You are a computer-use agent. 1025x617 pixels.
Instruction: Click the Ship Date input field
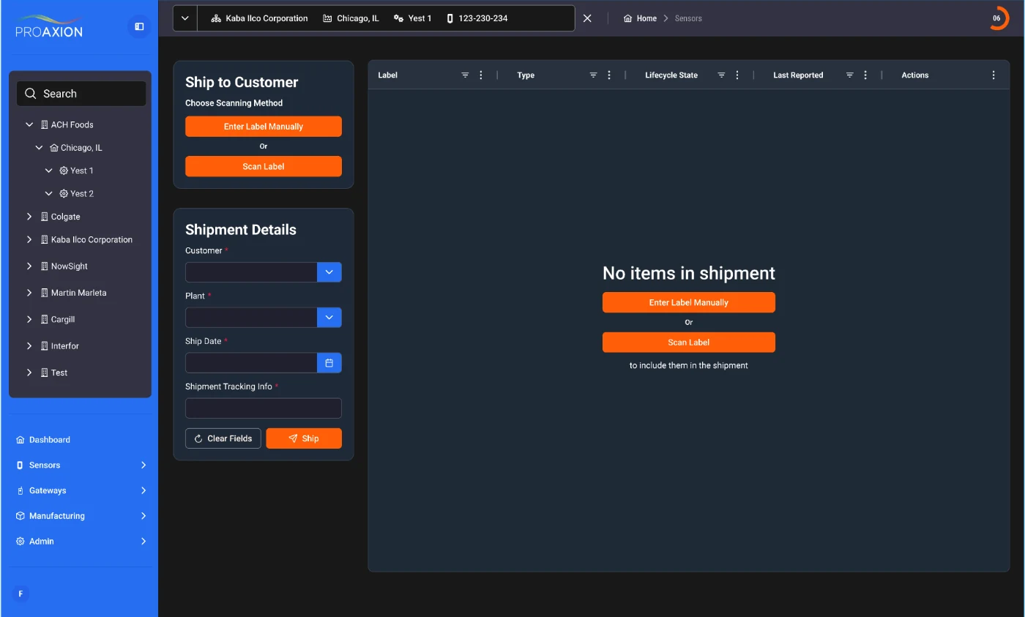251,363
